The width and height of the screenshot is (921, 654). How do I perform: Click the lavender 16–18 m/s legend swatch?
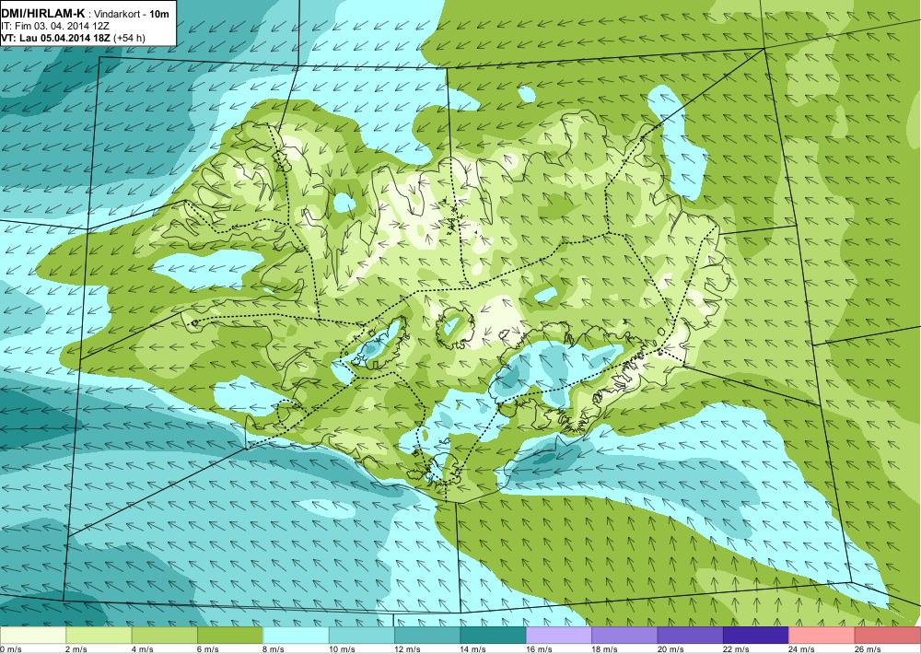point(559,636)
